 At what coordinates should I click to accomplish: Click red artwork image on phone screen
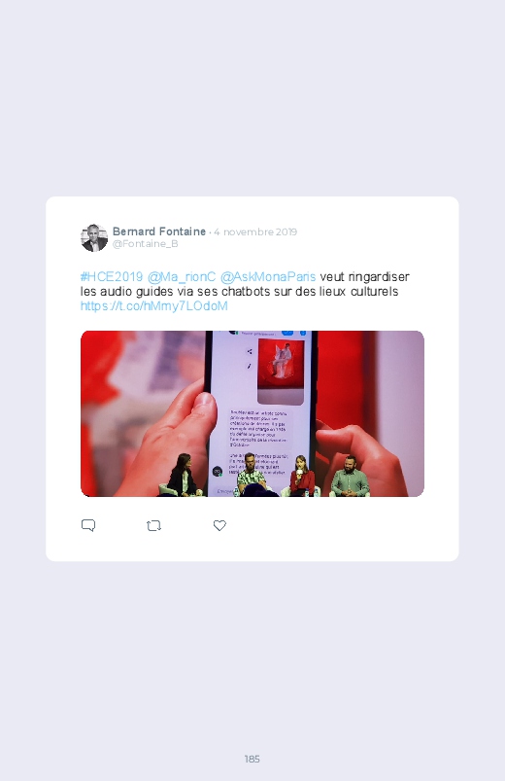(x=281, y=372)
